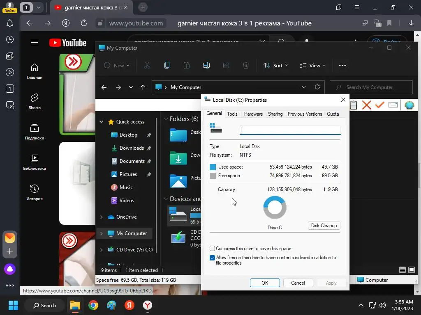Go forward in the My Computer window
This screenshot has height=315, width=421.
pyautogui.click(x=118, y=87)
